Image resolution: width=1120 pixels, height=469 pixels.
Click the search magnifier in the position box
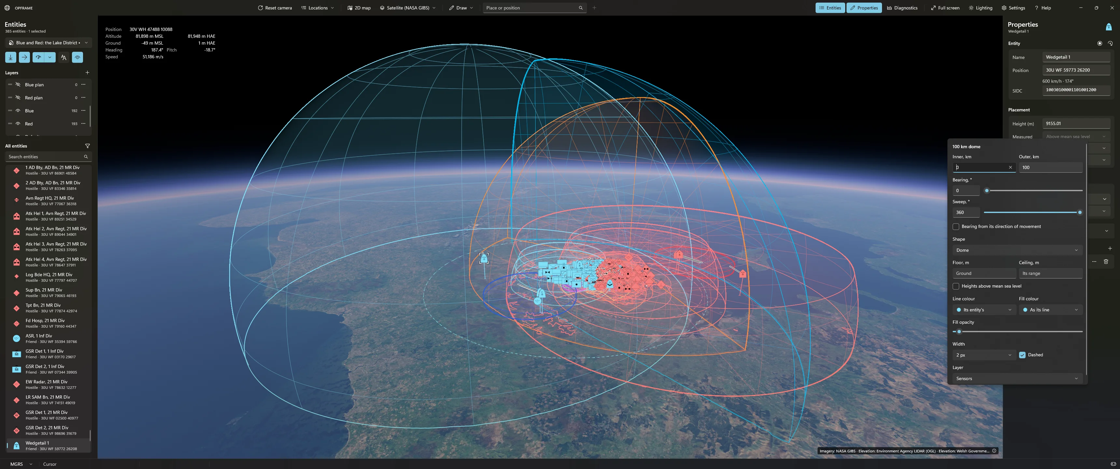tap(581, 8)
